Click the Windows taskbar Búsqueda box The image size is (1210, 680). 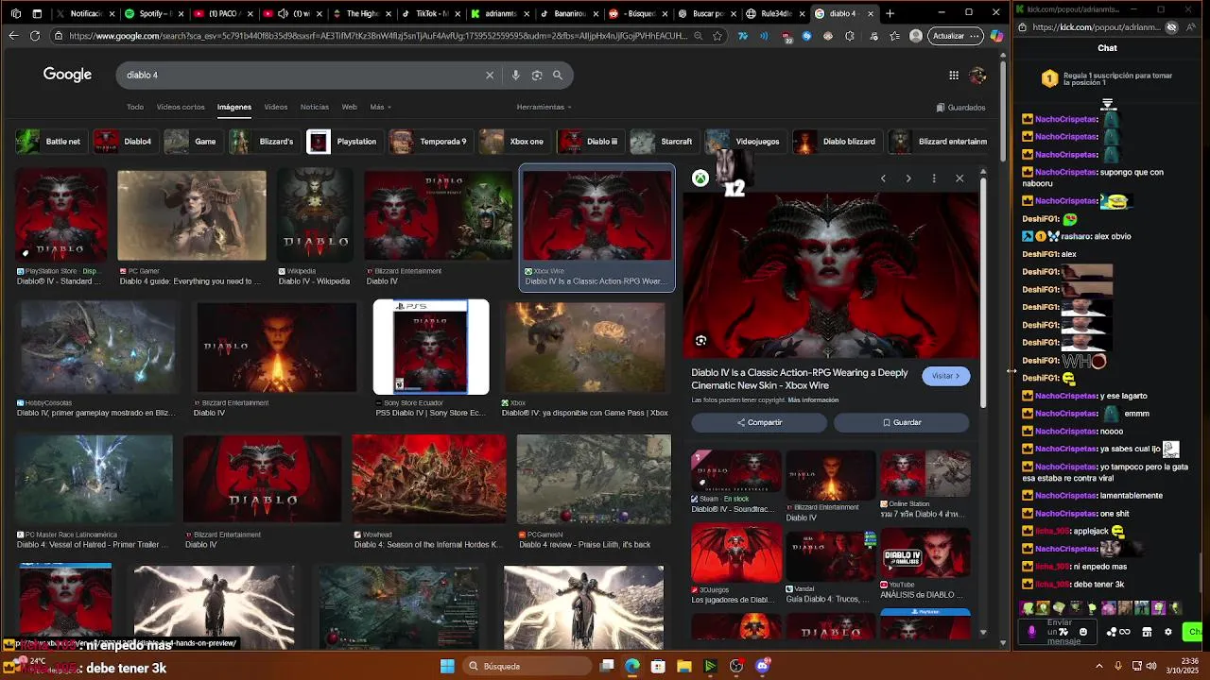pos(527,666)
